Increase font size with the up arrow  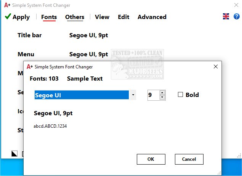162,92
